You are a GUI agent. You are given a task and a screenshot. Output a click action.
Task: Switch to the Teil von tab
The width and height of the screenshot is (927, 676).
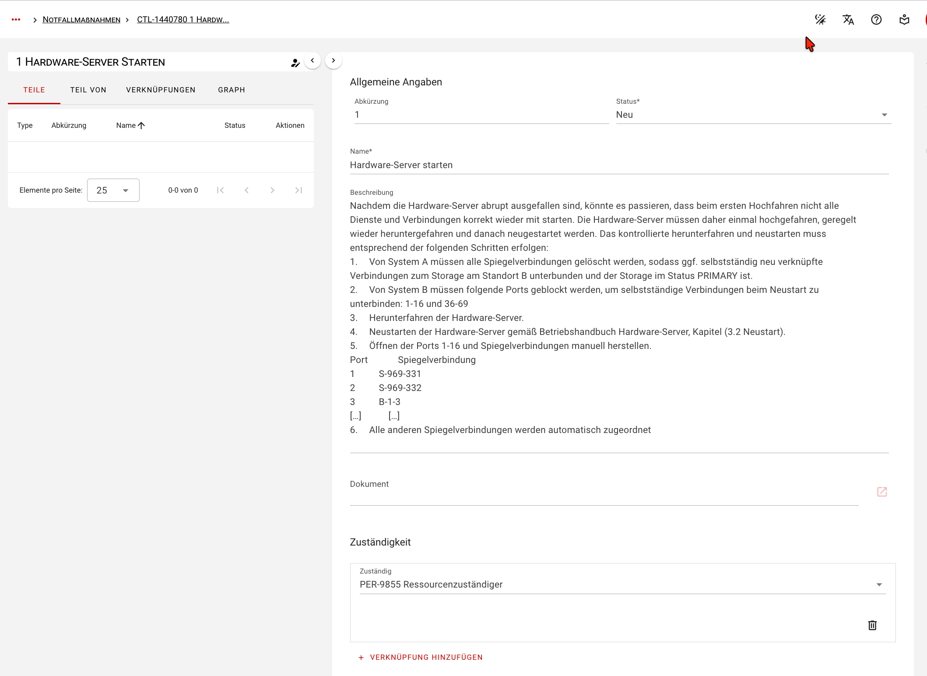(x=88, y=90)
